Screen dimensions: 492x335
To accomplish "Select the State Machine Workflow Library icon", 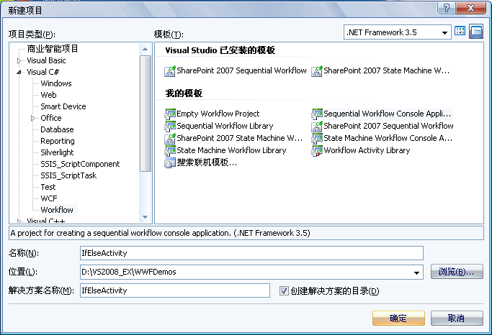I will point(170,150).
